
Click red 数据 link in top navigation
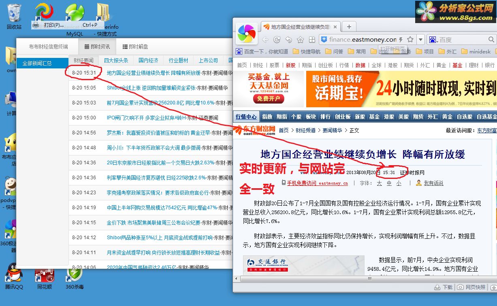pos(360,65)
